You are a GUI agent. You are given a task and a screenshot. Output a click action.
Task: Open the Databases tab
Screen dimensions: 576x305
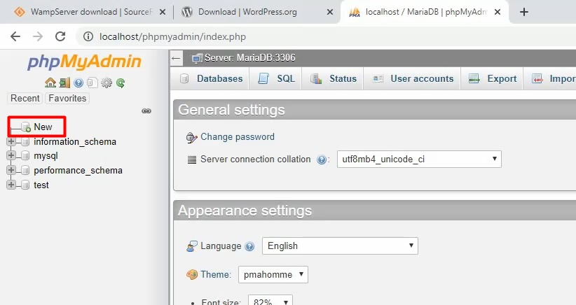[x=211, y=78]
